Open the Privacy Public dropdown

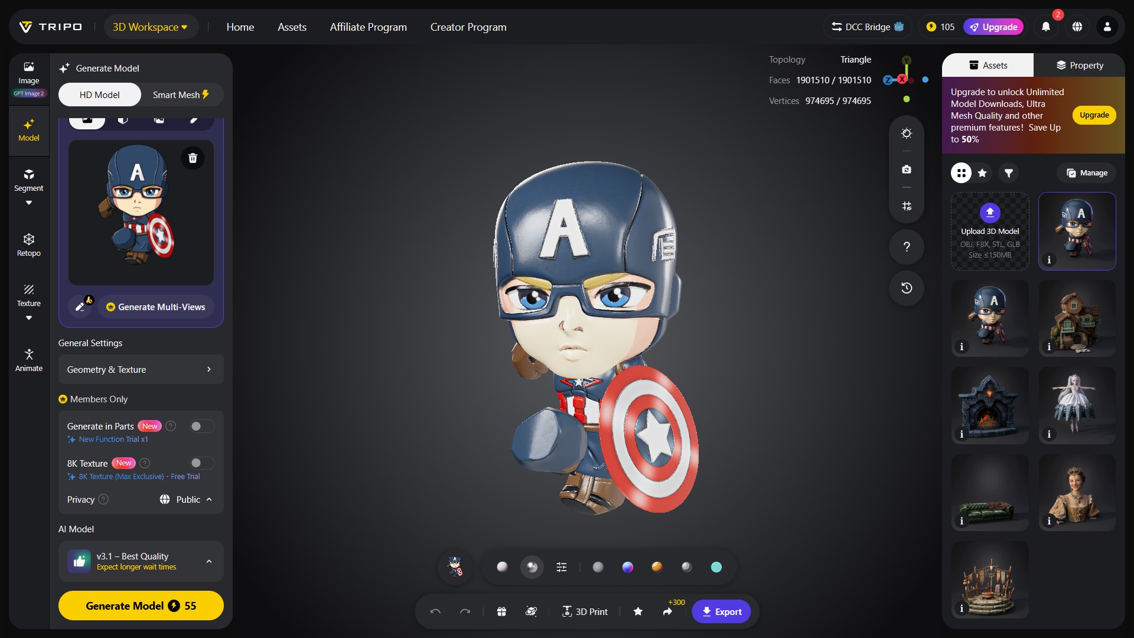(x=185, y=499)
